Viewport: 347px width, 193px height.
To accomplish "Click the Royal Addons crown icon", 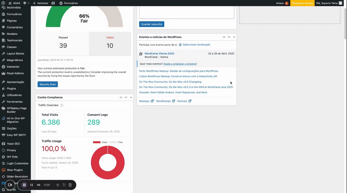I will tap(3, 73).
